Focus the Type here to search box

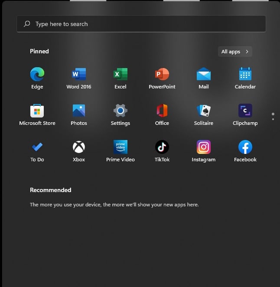click(141, 24)
